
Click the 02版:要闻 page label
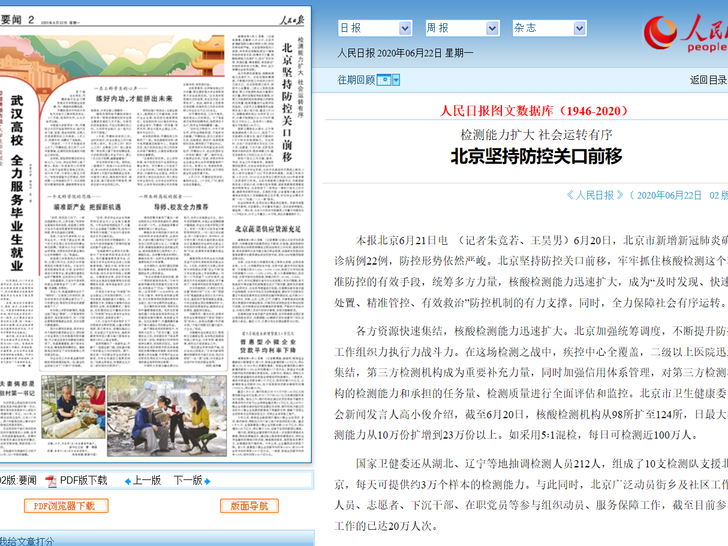tap(18, 481)
